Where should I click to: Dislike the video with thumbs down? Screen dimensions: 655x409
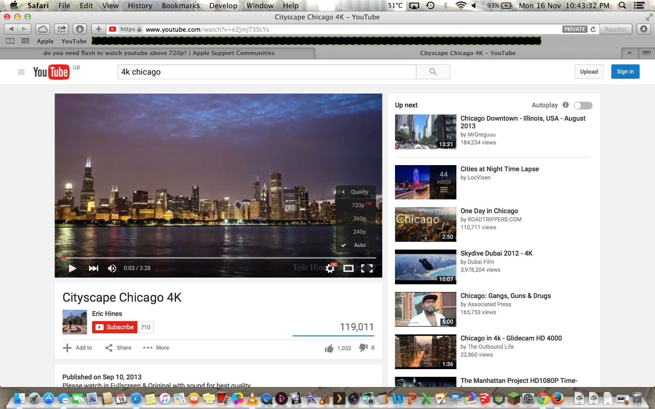[x=363, y=348]
